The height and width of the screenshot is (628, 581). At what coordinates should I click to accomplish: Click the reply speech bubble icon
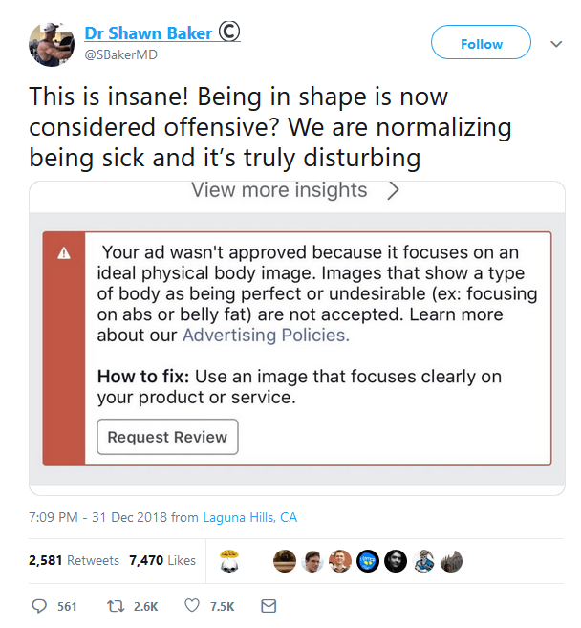(x=39, y=606)
